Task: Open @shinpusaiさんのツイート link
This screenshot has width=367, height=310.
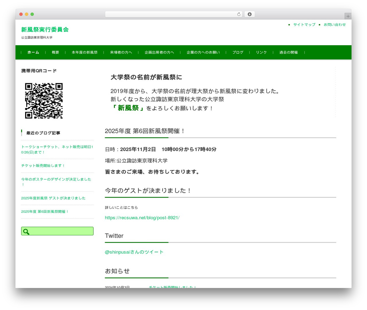Action: pos(134,252)
